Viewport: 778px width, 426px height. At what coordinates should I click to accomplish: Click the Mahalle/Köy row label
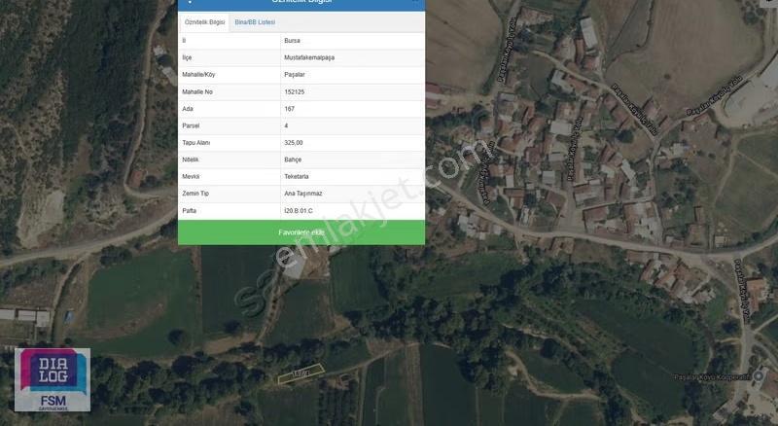[x=198, y=75]
